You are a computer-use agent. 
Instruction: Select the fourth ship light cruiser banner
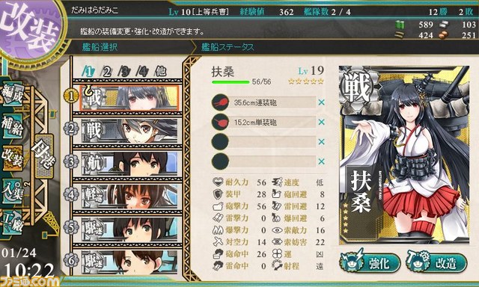(x=129, y=196)
